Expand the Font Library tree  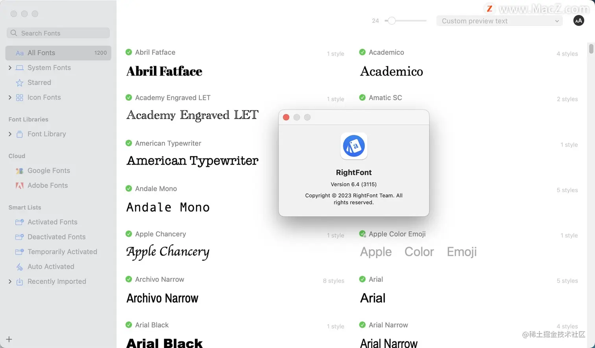pos(10,134)
